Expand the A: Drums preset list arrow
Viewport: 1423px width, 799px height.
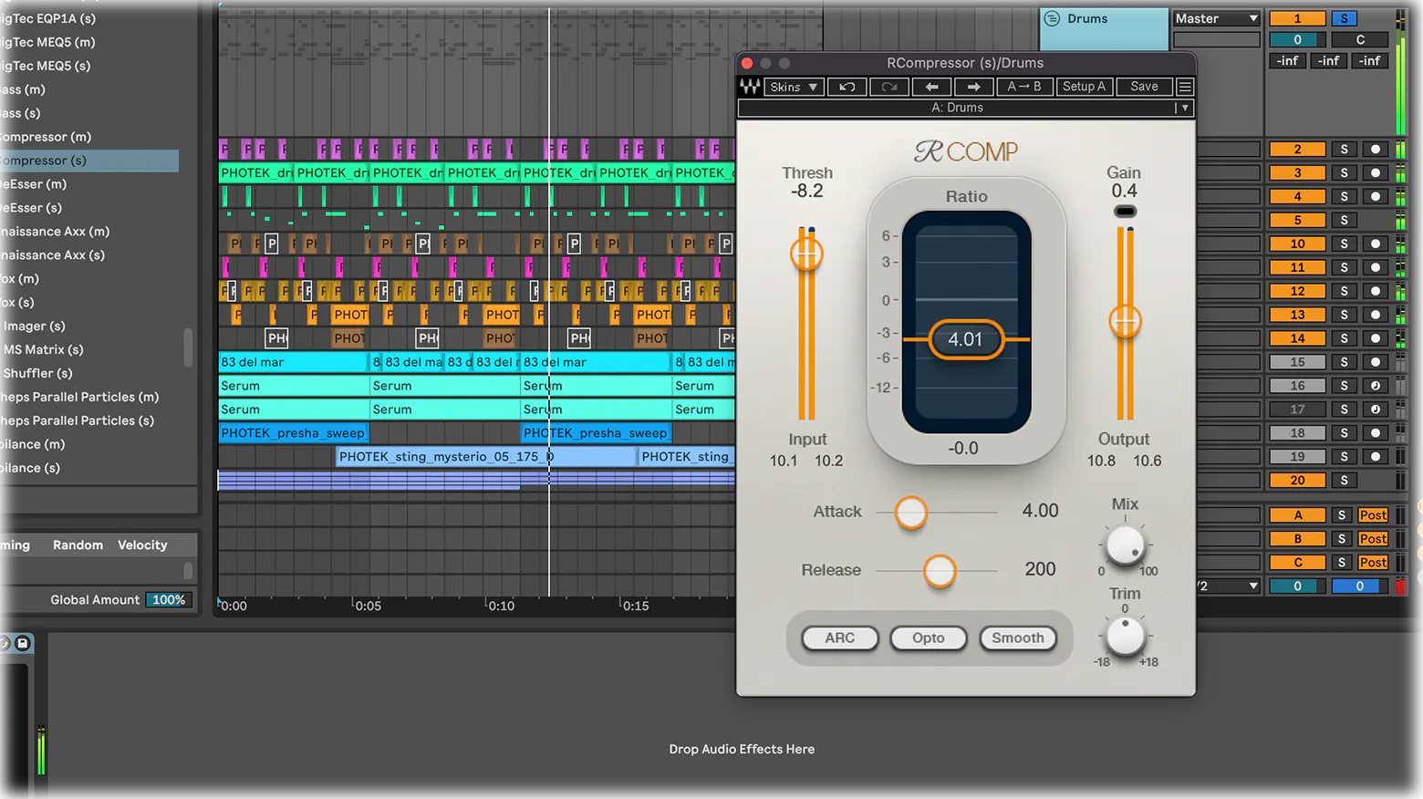[x=1185, y=108]
